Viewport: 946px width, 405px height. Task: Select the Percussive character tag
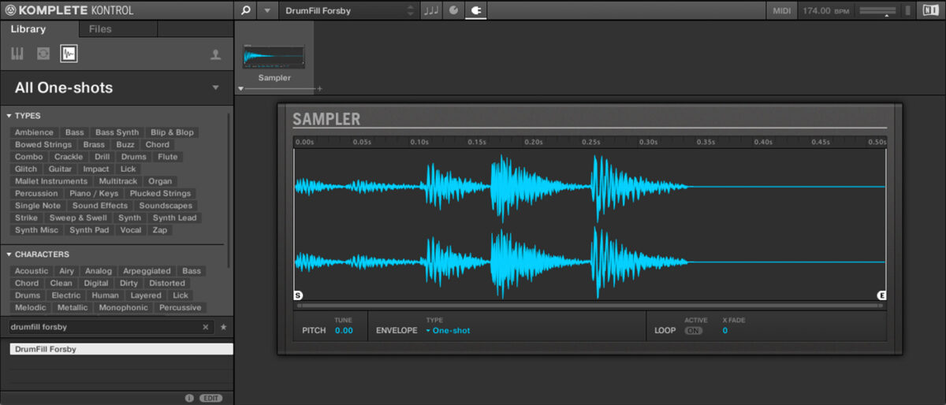(x=180, y=307)
